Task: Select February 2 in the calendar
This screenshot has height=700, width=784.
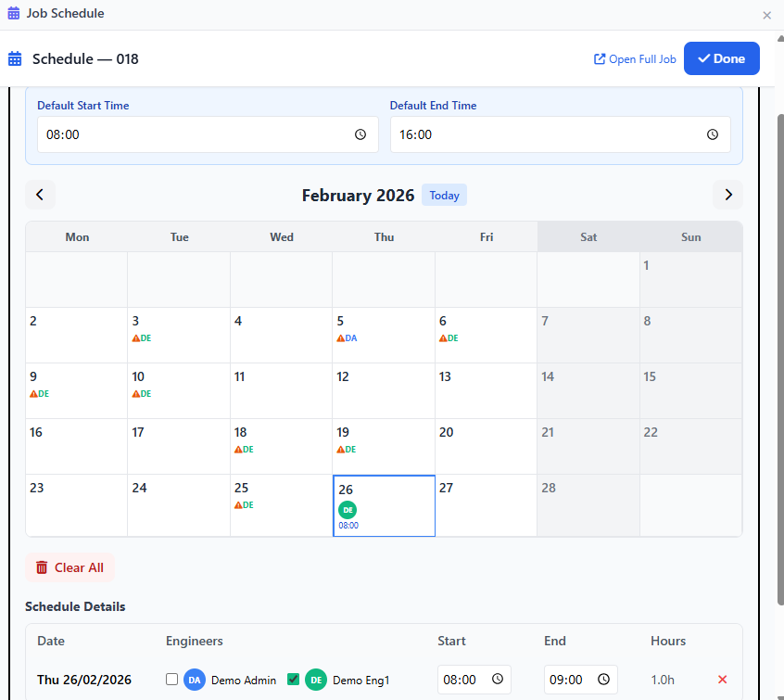Action: (77, 336)
